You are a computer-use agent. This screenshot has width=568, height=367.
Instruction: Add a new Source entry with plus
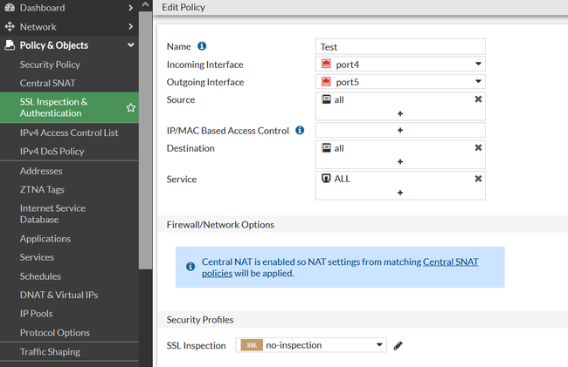coord(400,113)
